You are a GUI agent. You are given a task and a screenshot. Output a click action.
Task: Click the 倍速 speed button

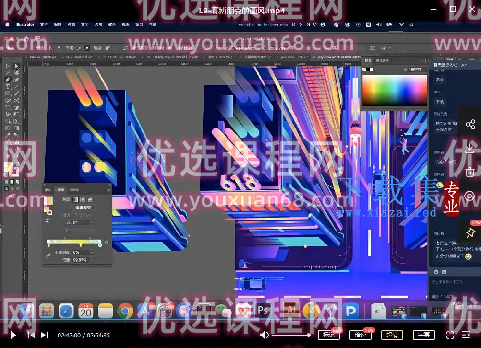coord(361,335)
